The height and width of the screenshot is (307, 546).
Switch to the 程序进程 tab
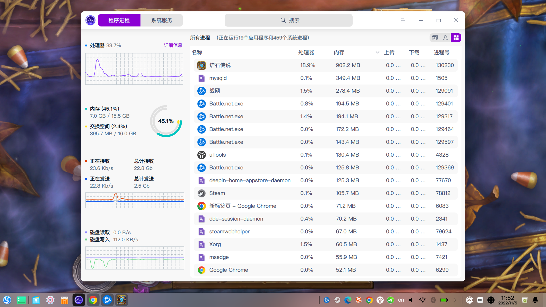[119, 20]
